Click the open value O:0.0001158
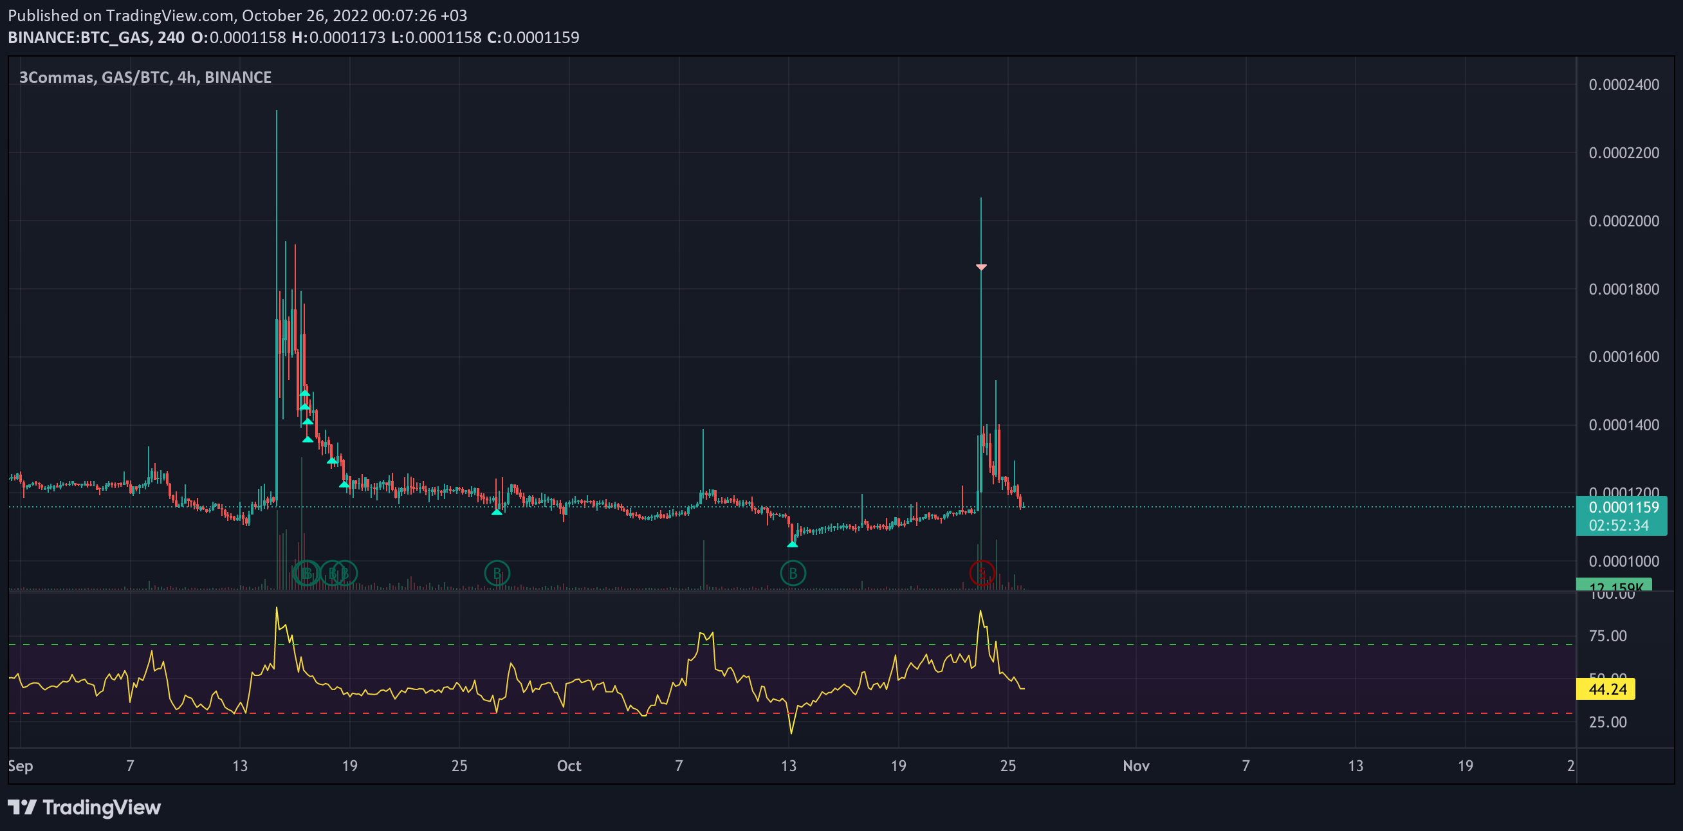Image resolution: width=1683 pixels, height=831 pixels. point(239,37)
